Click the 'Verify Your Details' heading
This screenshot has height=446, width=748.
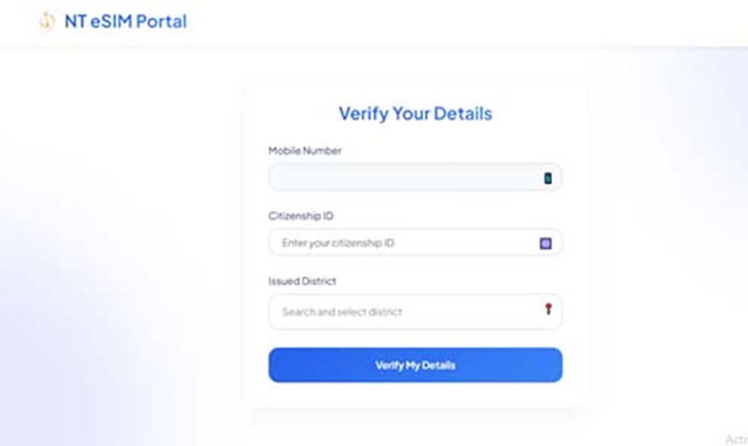[x=415, y=113]
